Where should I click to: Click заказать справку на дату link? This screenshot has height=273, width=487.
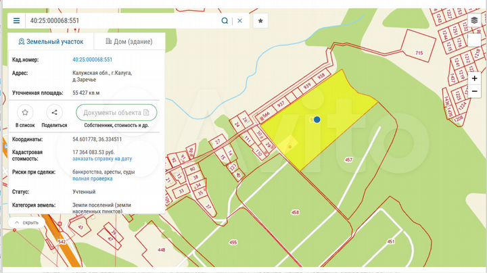pos(101,159)
